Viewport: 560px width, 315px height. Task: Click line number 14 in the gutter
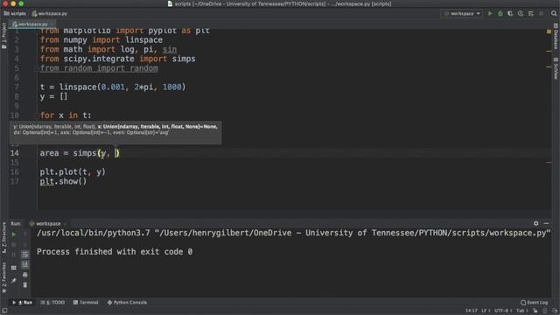point(14,153)
